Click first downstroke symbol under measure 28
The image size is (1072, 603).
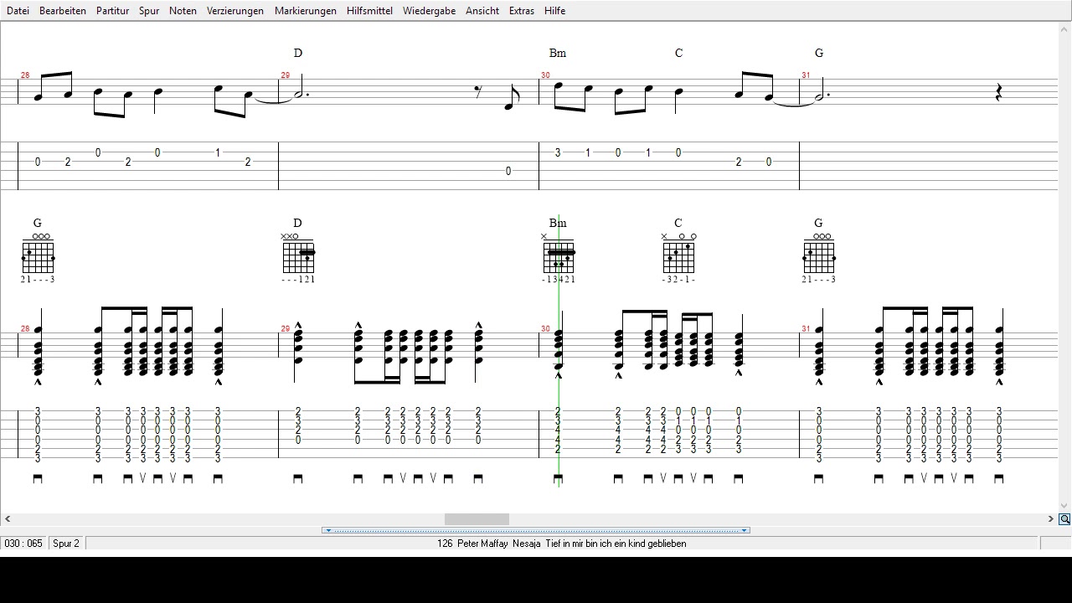[38, 479]
